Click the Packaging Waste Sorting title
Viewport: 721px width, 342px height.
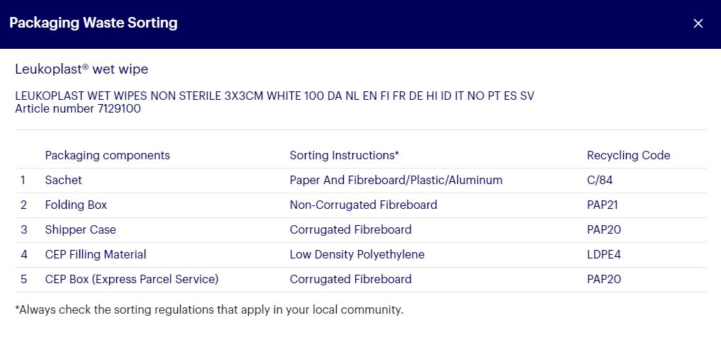pos(94,23)
